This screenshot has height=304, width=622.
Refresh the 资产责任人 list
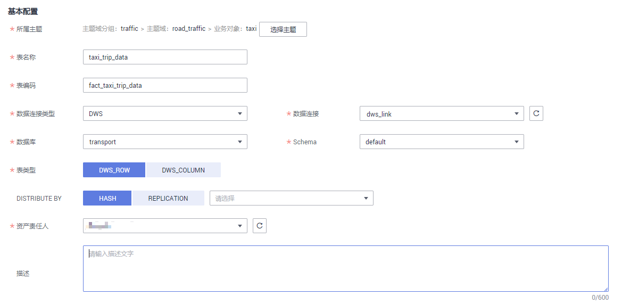point(260,226)
